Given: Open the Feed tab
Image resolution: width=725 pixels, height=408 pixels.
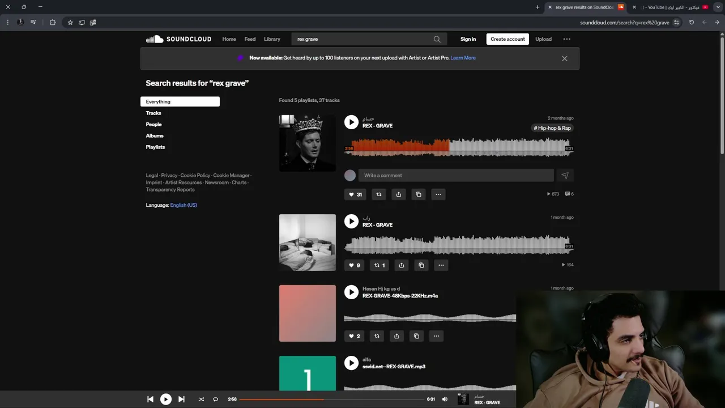Looking at the screenshot, I should (250, 39).
